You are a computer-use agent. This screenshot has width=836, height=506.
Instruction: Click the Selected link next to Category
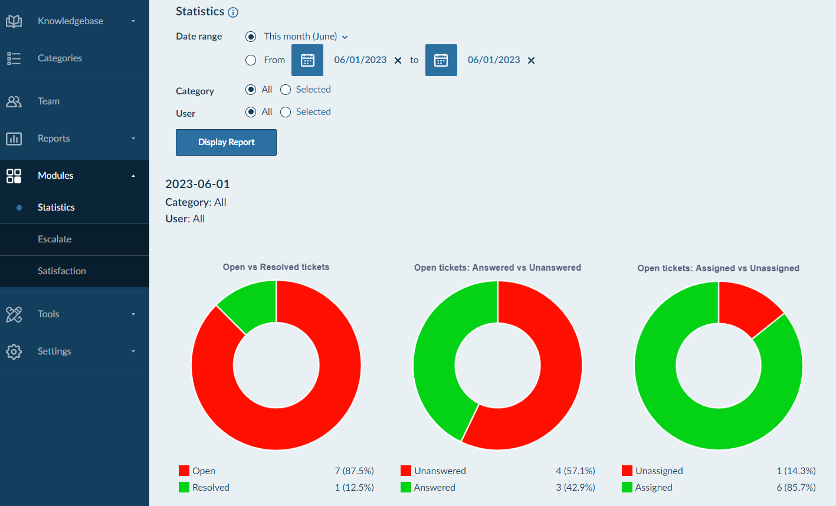point(313,90)
